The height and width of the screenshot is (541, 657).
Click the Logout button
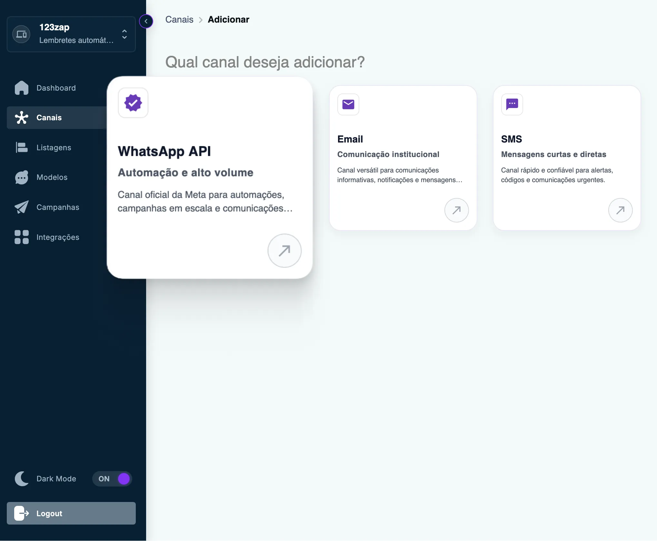[x=71, y=513]
